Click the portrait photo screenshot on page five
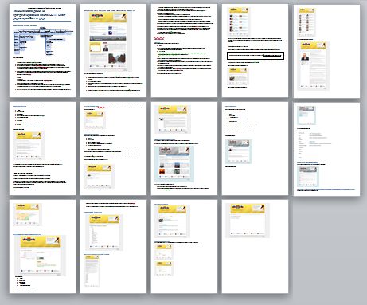The width and height of the screenshot is (367, 305). tap(313, 66)
